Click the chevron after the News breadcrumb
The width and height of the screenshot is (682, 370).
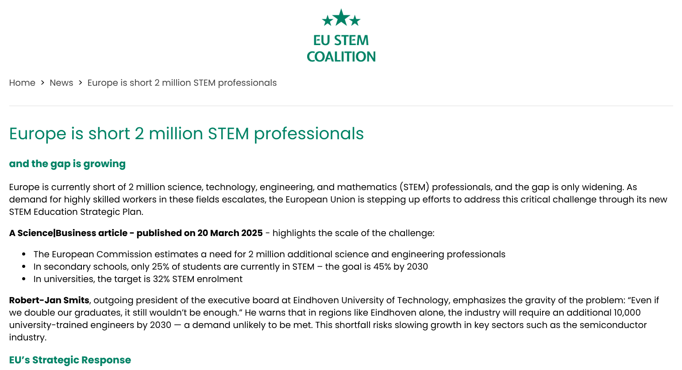[81, 83]
